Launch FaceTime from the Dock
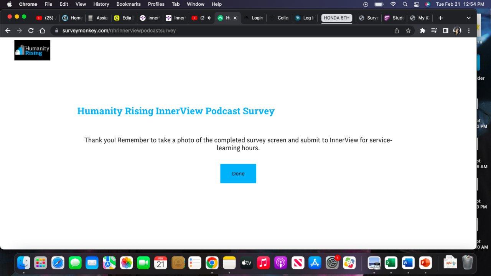 pyautogui.click(x=143, y=263)
